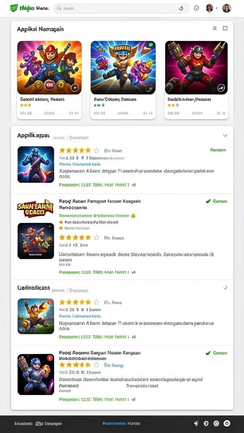Click the round badge on the red armored game card
Screen dimensions: 244x433
[221, 88]
